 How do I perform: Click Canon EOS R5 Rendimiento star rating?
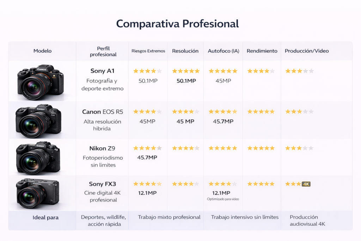click(x=261, y=112)
